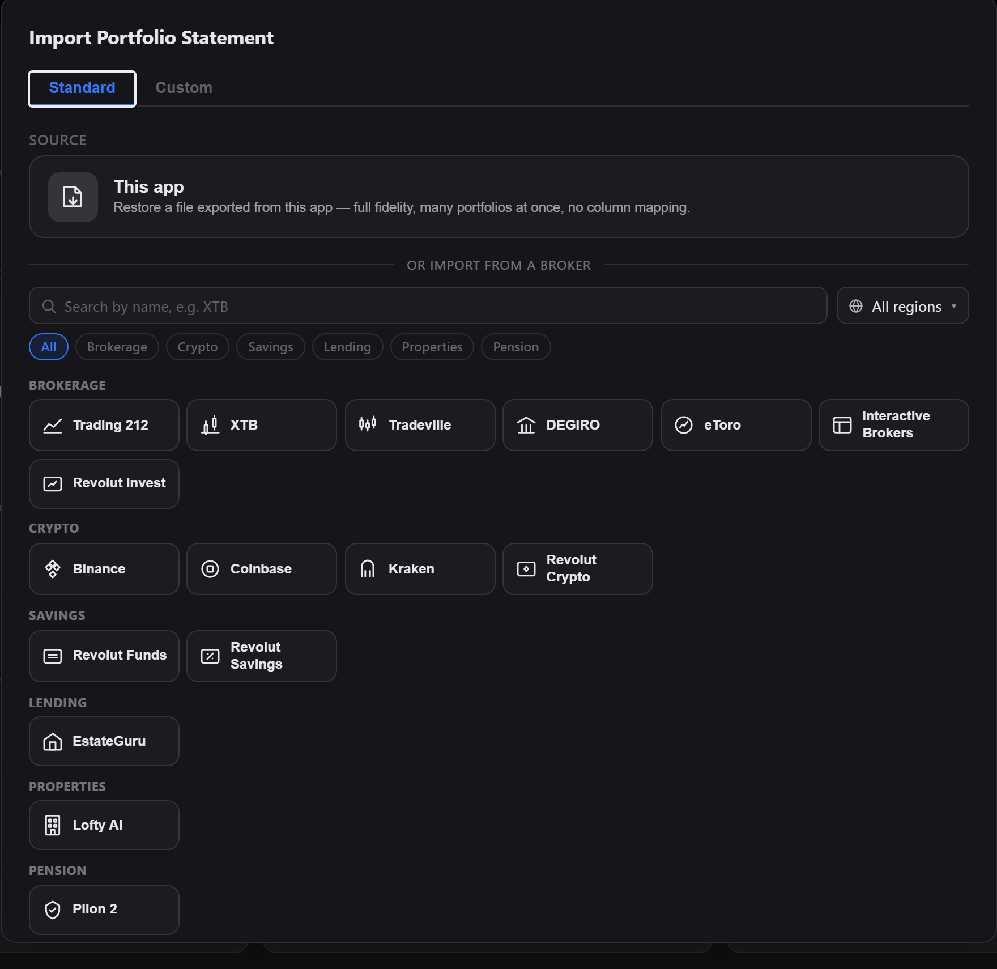Focus the broker name search field
The image size is (997, 969).
pos(428,306)
